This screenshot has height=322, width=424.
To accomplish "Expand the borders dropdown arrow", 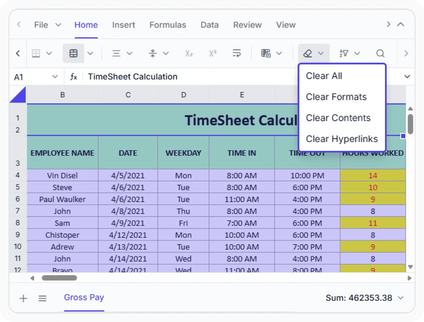I will (x=49, y=53).
